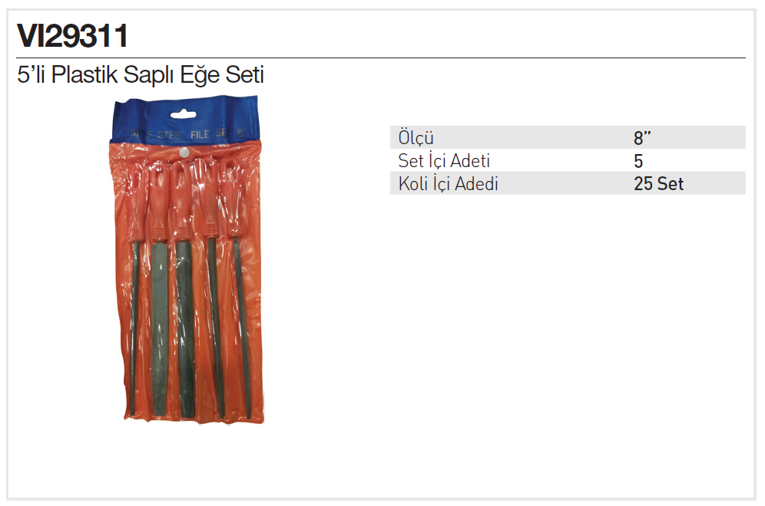Click the horizontal rule under product code
This screenshot has width=765, height=506.
(x=381, y=58)
